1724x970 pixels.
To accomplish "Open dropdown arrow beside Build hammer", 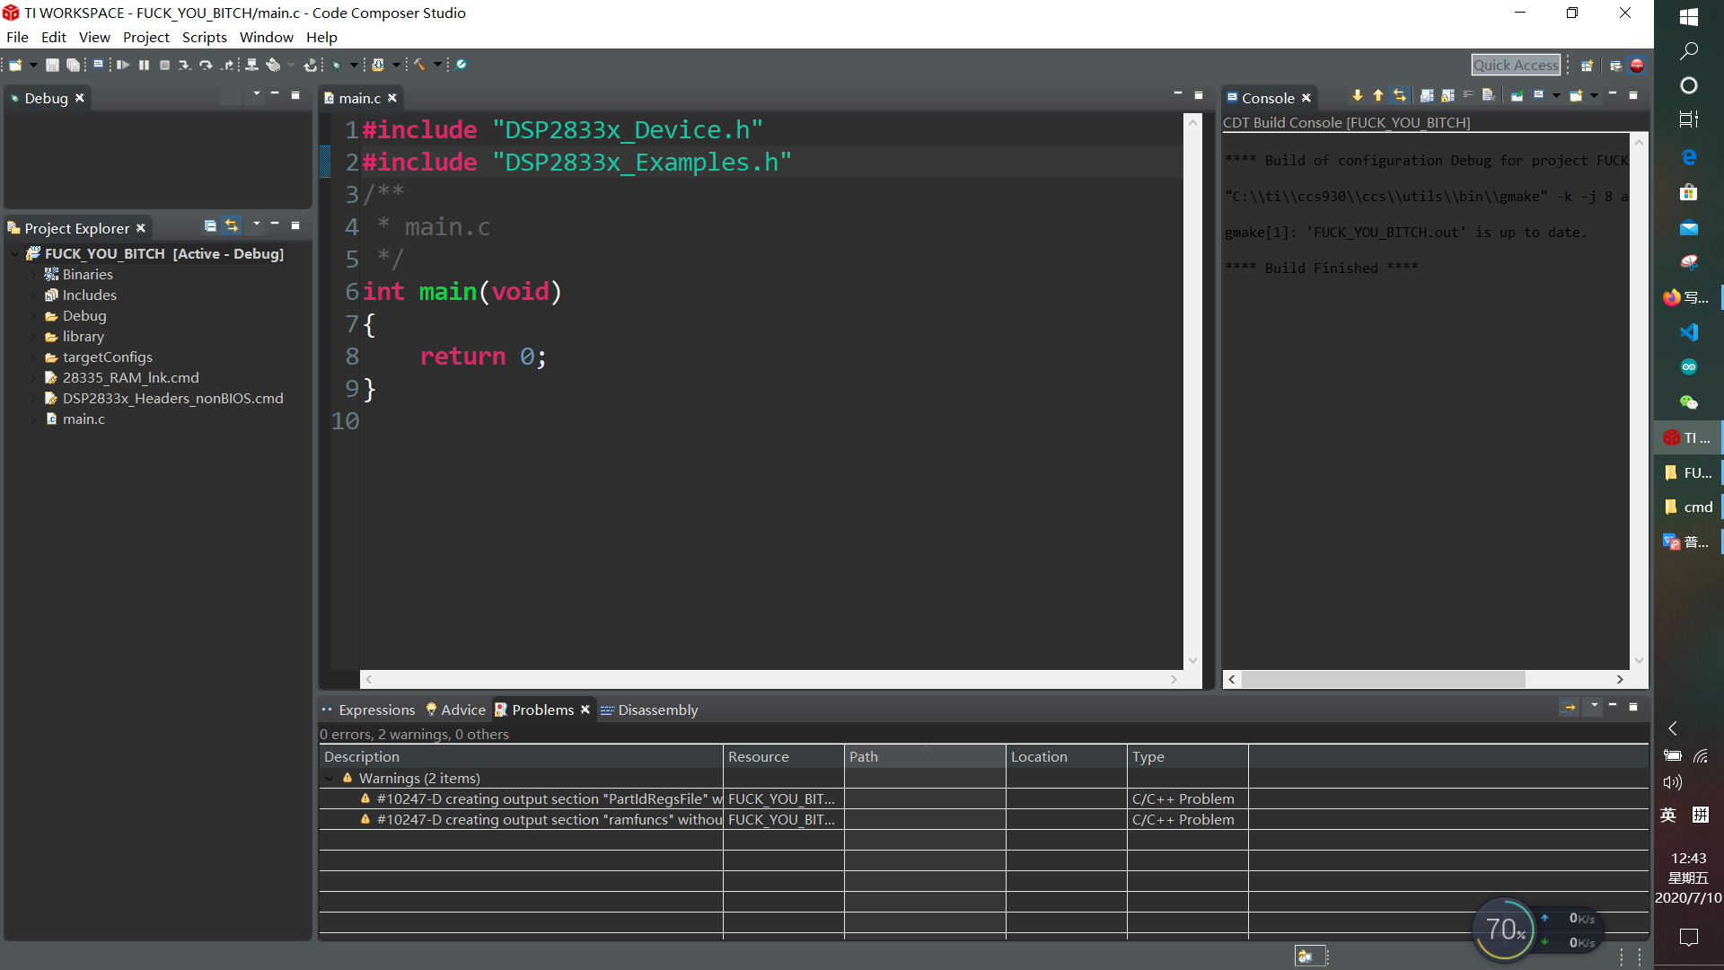I will (x=437, y=65).
